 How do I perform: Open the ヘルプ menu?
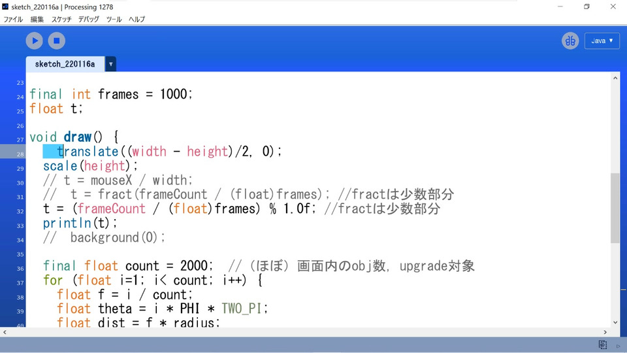(x=137, y=19)
